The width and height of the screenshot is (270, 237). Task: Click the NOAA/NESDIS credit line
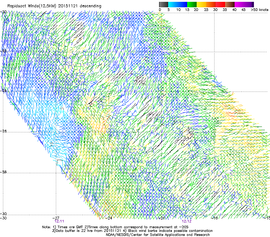click(158, 235)
